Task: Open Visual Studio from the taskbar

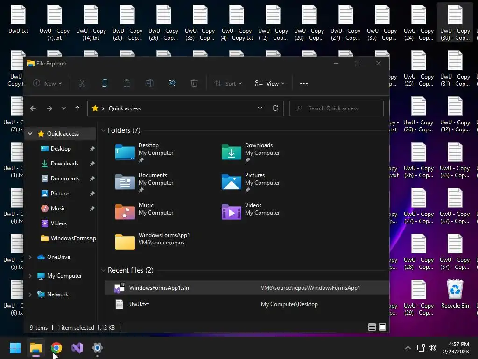Action: (x=77, y=348)
